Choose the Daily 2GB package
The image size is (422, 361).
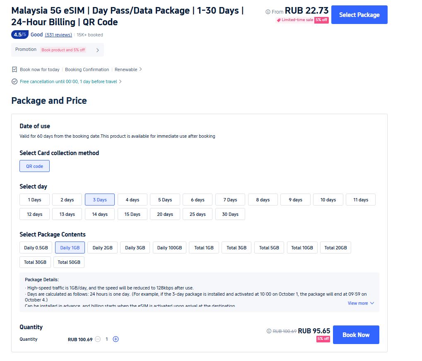103,248
